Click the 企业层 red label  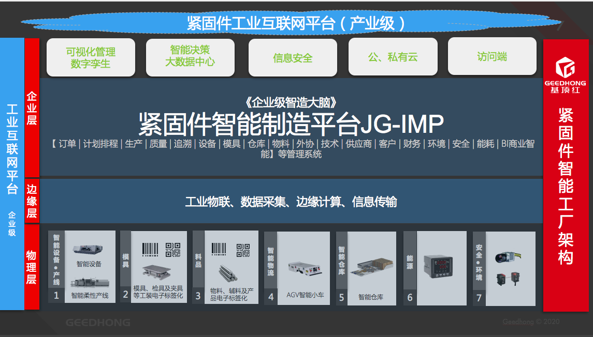[x=32, y=108]
